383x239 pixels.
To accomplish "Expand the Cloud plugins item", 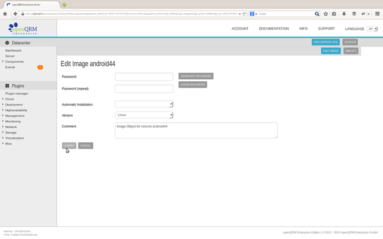I will pos(3,99).
